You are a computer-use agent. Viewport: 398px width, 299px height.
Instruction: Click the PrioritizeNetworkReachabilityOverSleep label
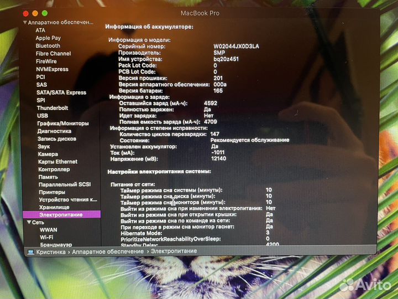point(171,239)
